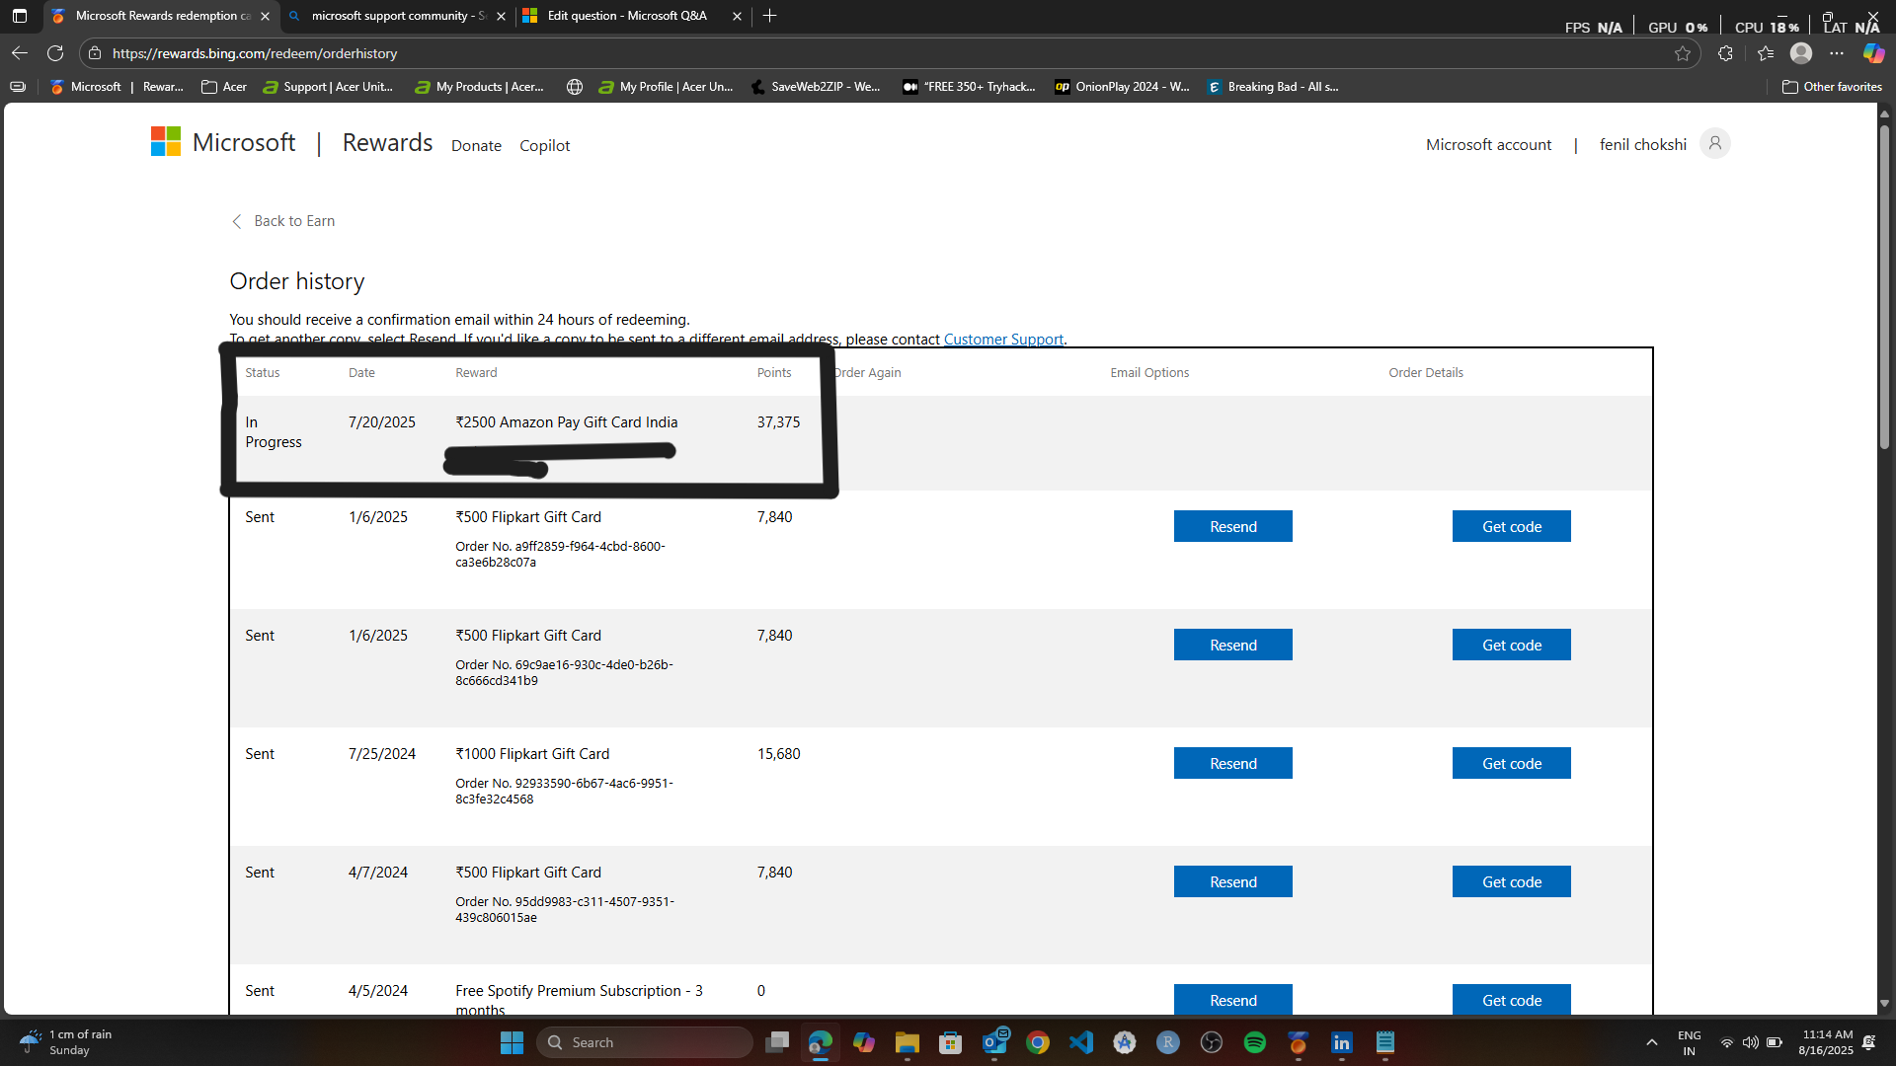Open the Breaking Bad bookmark

click(x=1273, y=87)
